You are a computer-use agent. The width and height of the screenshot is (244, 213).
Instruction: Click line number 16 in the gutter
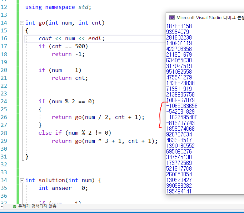click(4, 38)
